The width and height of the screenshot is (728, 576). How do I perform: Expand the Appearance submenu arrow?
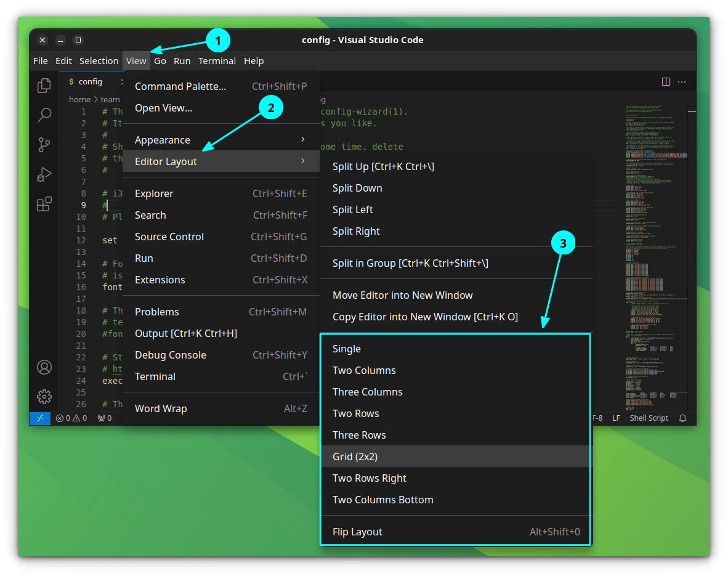click(302, 139)
